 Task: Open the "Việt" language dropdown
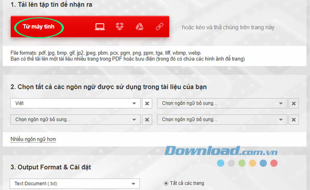click(x=76, y=103)
